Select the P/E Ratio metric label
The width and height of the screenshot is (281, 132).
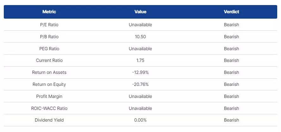point(49,25)
